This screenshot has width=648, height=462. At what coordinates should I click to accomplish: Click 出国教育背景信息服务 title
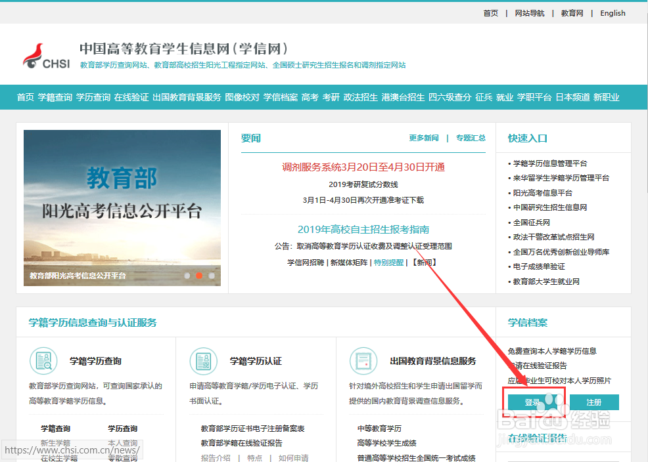point(432,361)
